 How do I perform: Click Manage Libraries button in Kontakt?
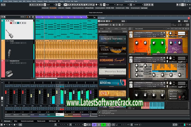coord(105,31)
